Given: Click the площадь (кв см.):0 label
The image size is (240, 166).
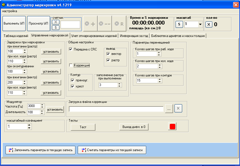Looking at the screenshot, I should point(145,28).
